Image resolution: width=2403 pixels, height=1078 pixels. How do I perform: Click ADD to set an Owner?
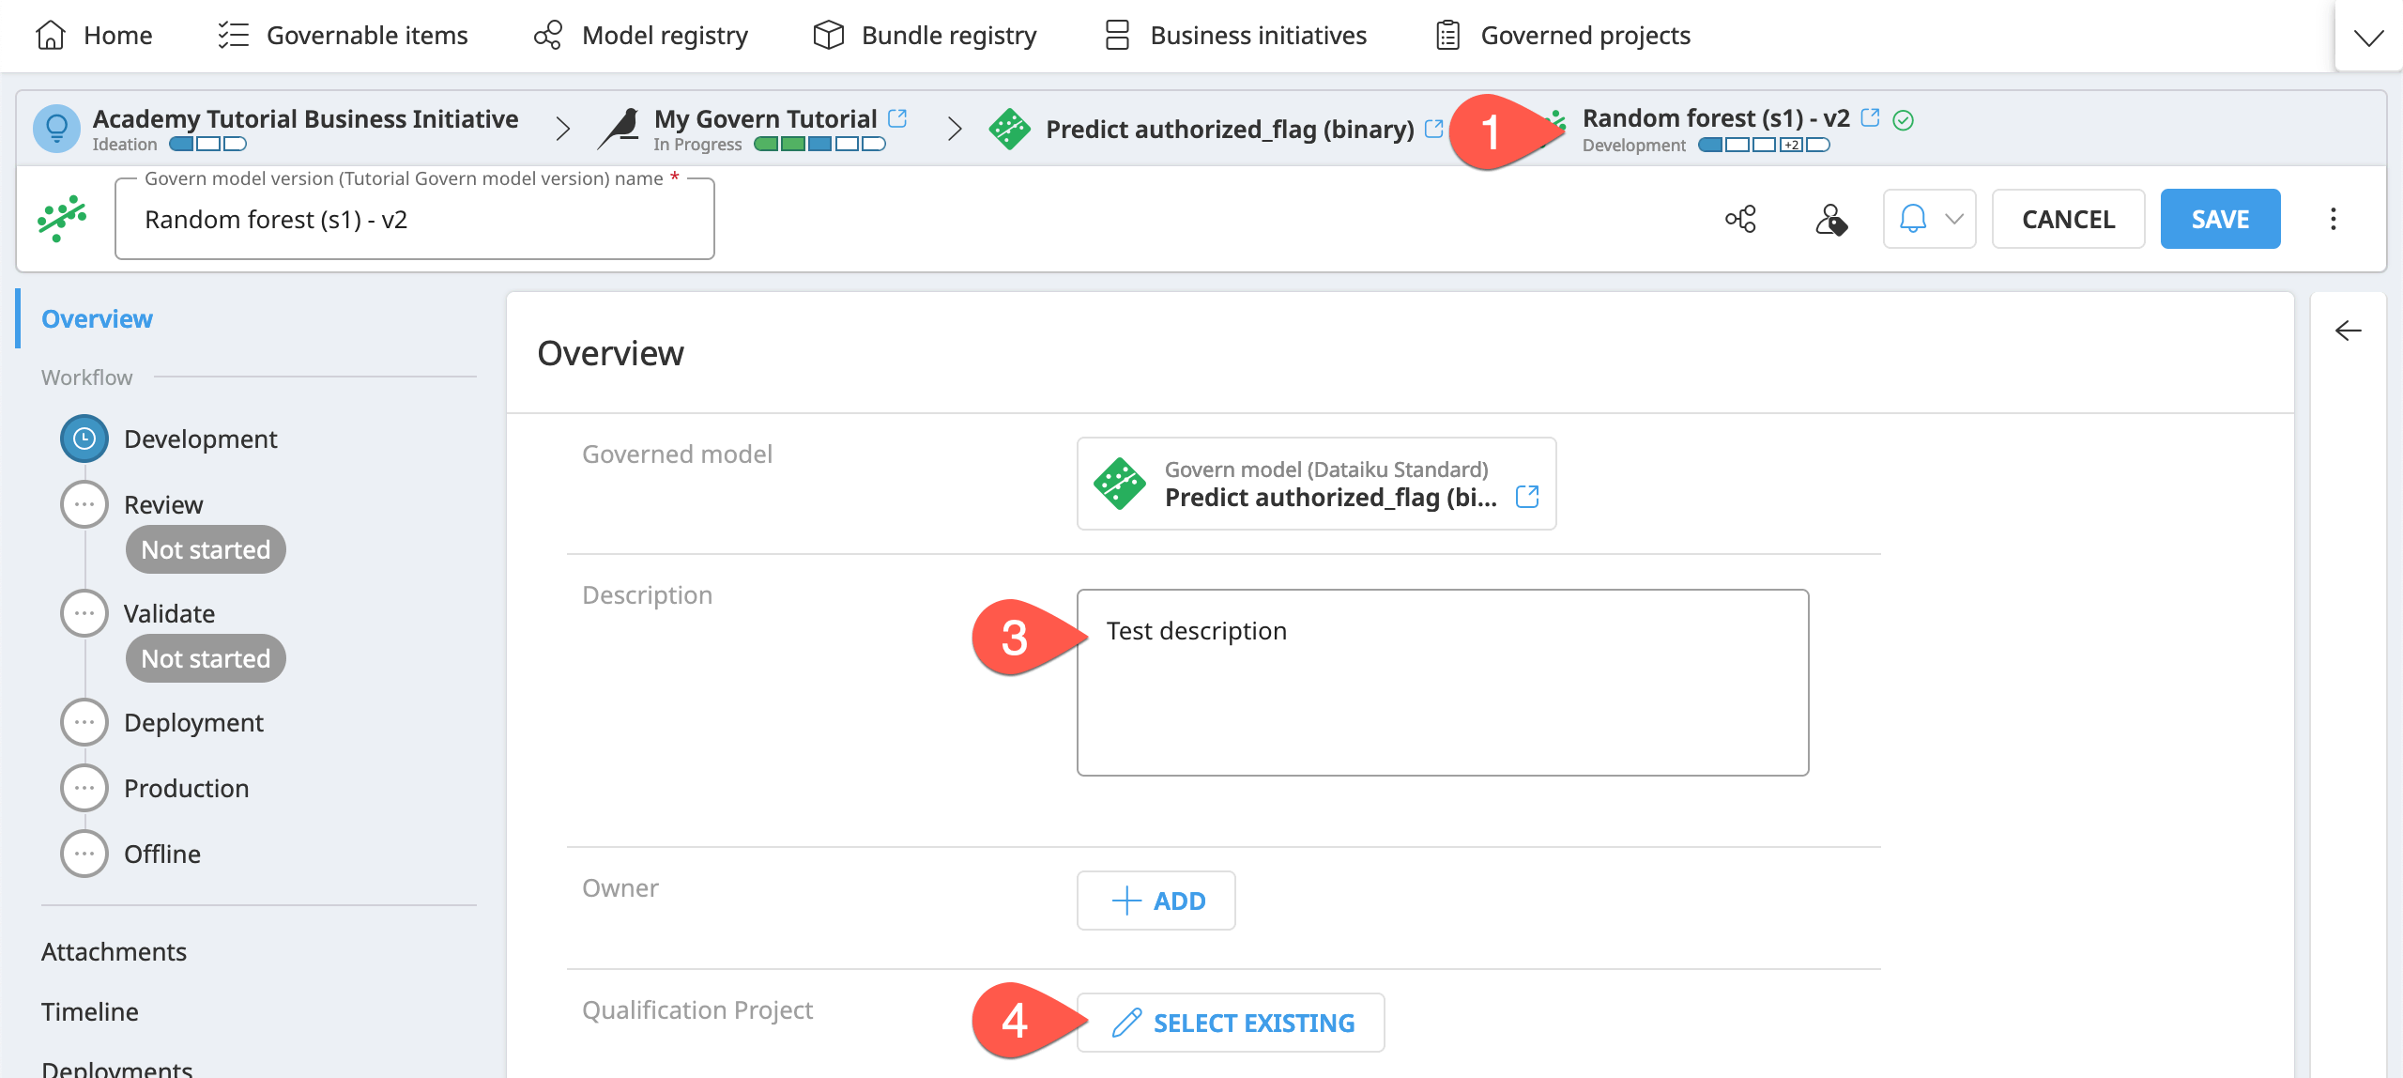(1156, 901)
